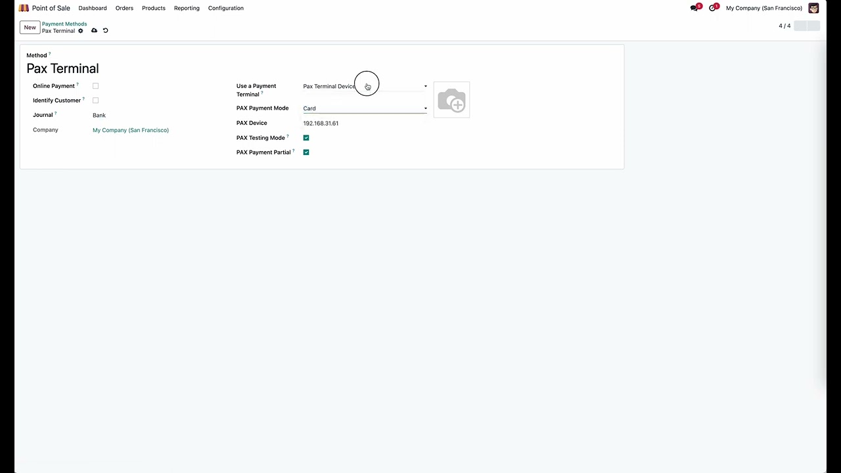Uncheck PAX Payment Partial
The width and height of the screenshot is (841, 473).
pyautogui.click(x=306, y=152)
